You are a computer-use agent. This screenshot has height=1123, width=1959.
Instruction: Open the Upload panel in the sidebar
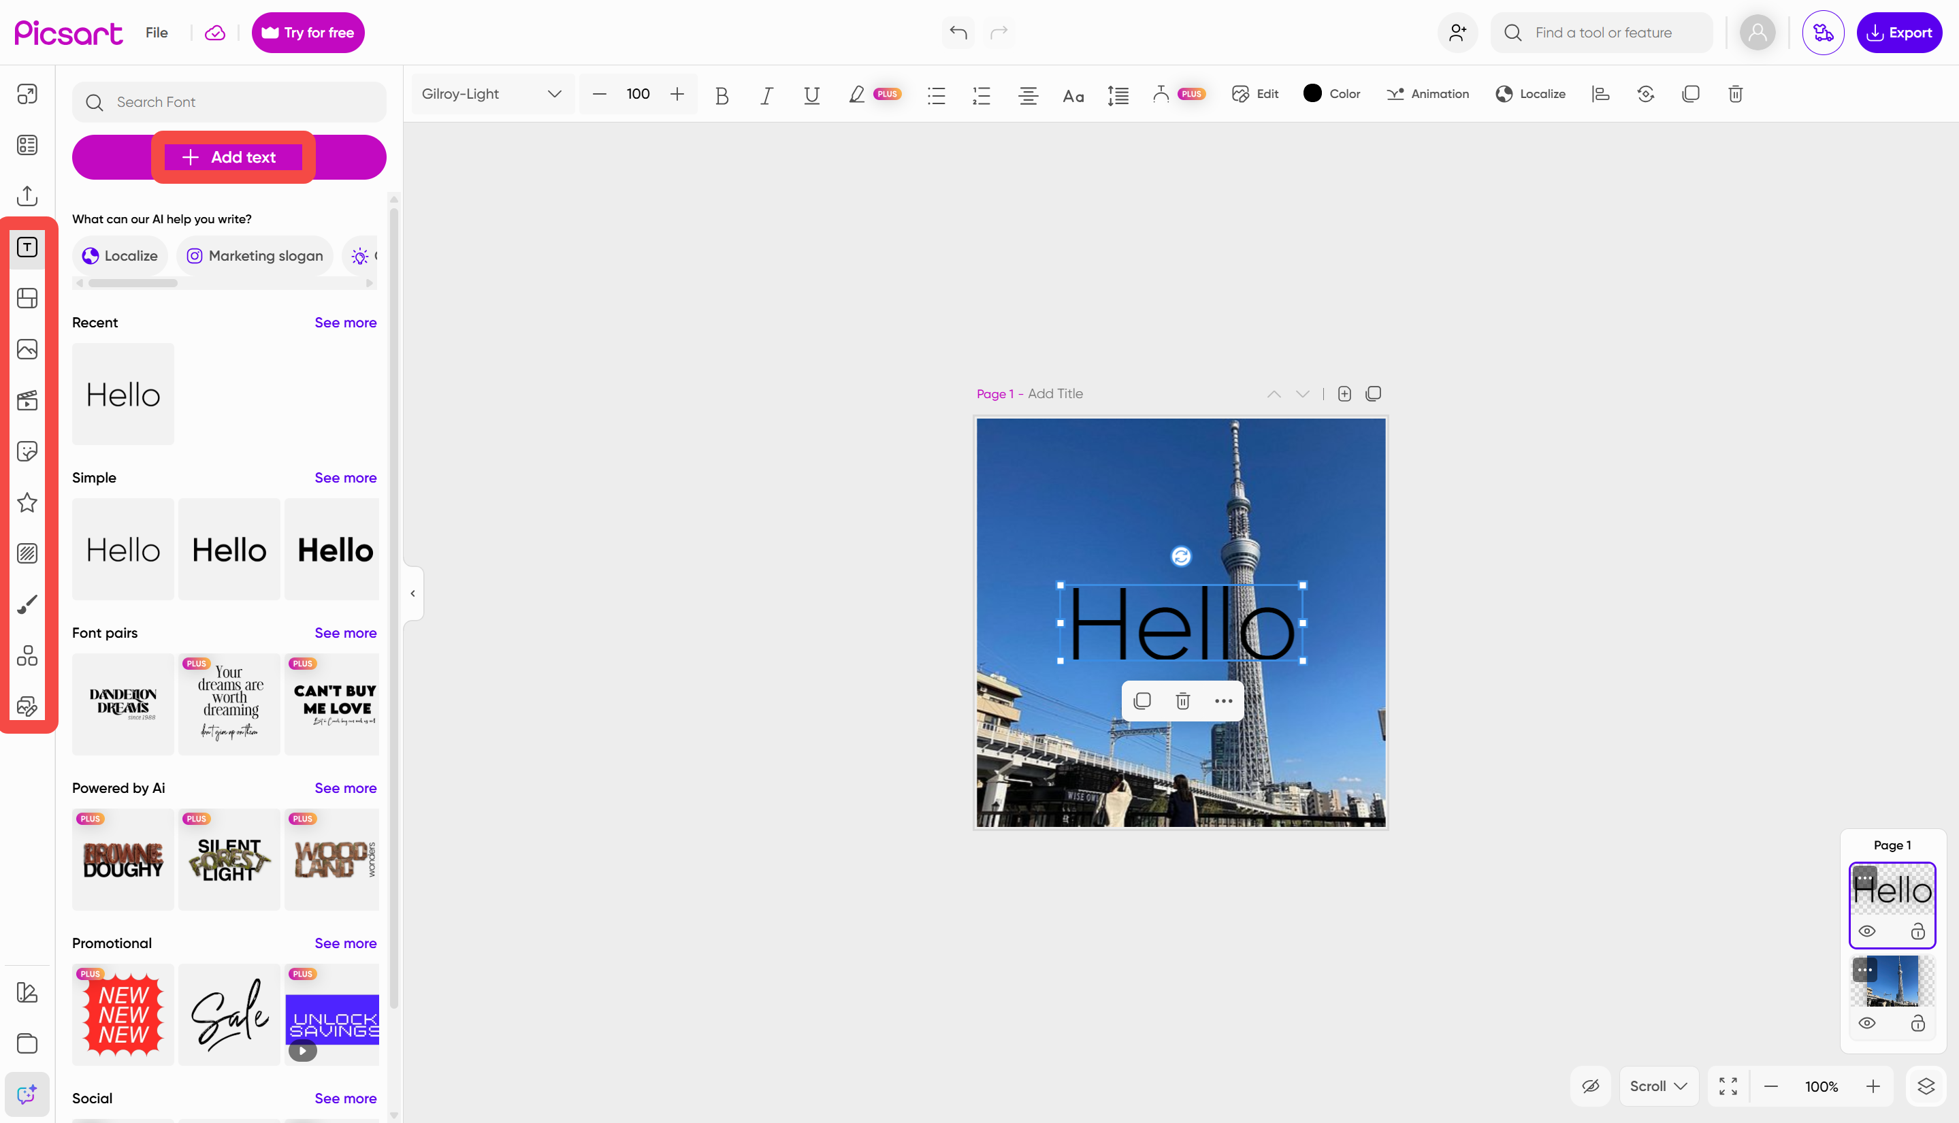(27, 195)
